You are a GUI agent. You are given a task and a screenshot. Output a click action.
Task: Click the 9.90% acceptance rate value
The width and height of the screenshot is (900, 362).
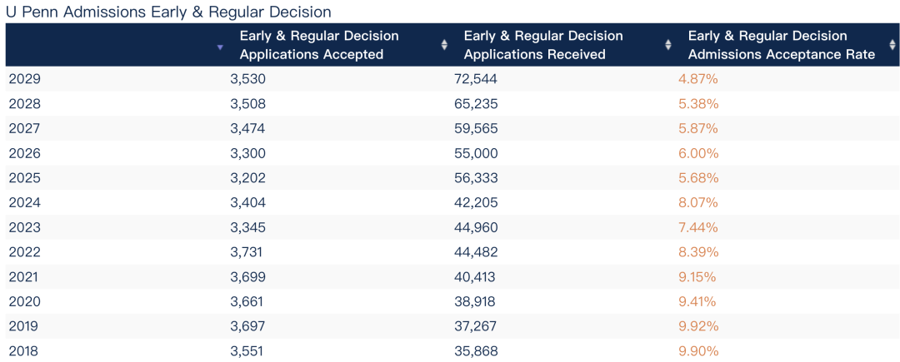pos(698,351)
